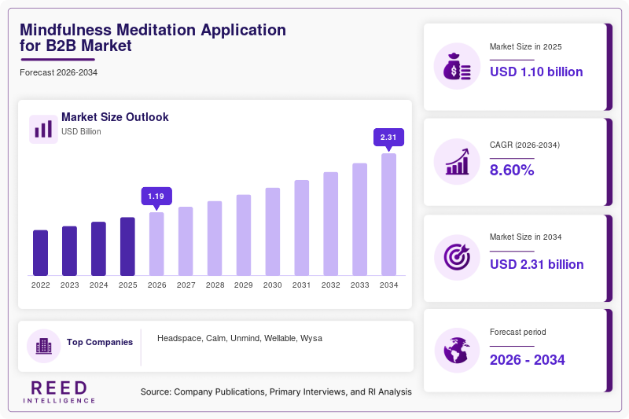Click the 1.19 value callout above 2026
This screenshot has width=629, height=419.
pyautogui.click(x=156, y=198)
